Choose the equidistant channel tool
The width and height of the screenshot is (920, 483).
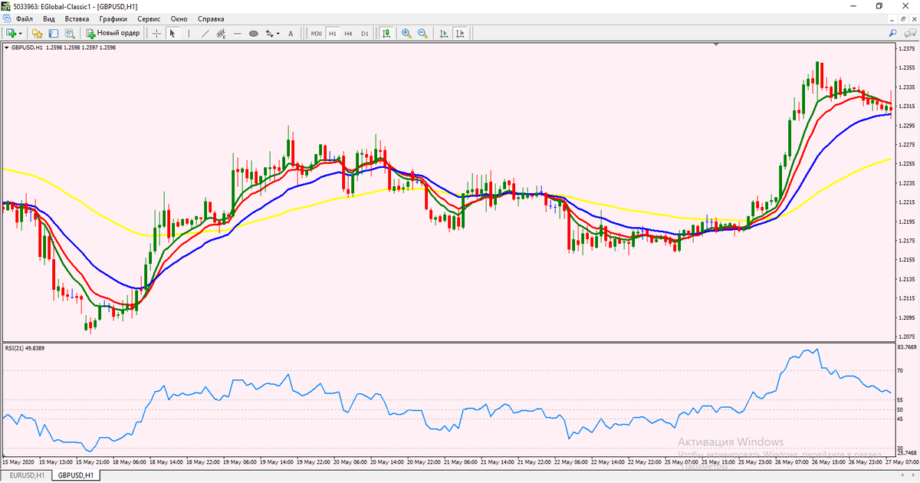pos(221,33)
